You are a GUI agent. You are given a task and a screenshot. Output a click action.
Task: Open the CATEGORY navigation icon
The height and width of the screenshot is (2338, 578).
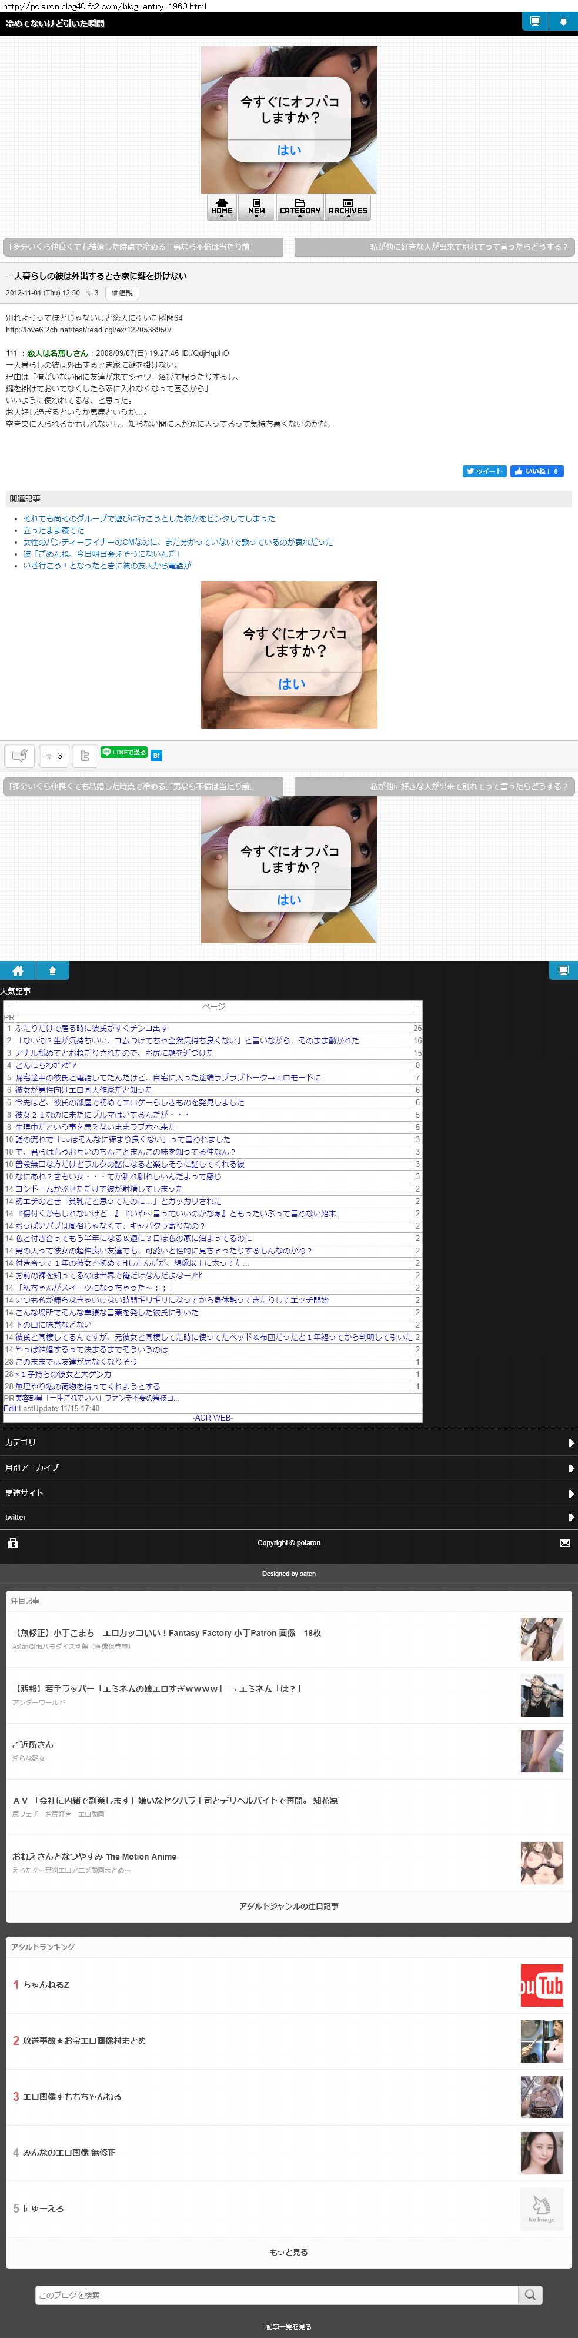[x=299, y=207]
